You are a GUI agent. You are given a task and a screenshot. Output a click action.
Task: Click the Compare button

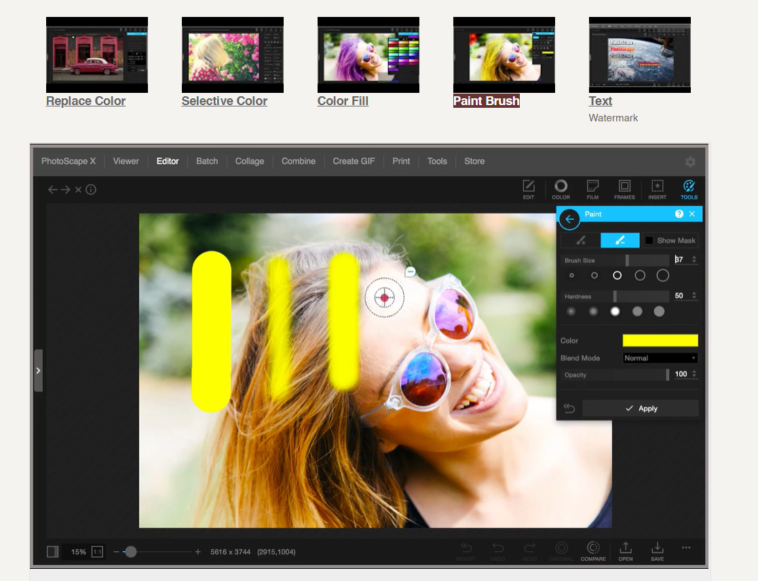coord(593,551)
